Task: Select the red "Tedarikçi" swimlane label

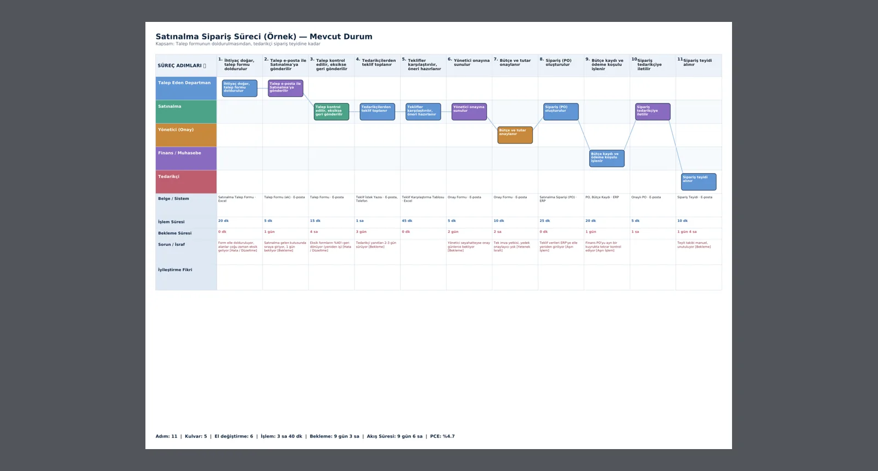Action: 186,182
